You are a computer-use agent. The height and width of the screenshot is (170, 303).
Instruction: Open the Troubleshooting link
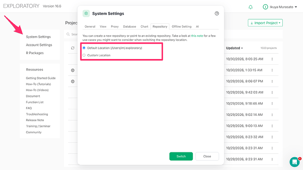pyautogui.click(x=37, y=114)
